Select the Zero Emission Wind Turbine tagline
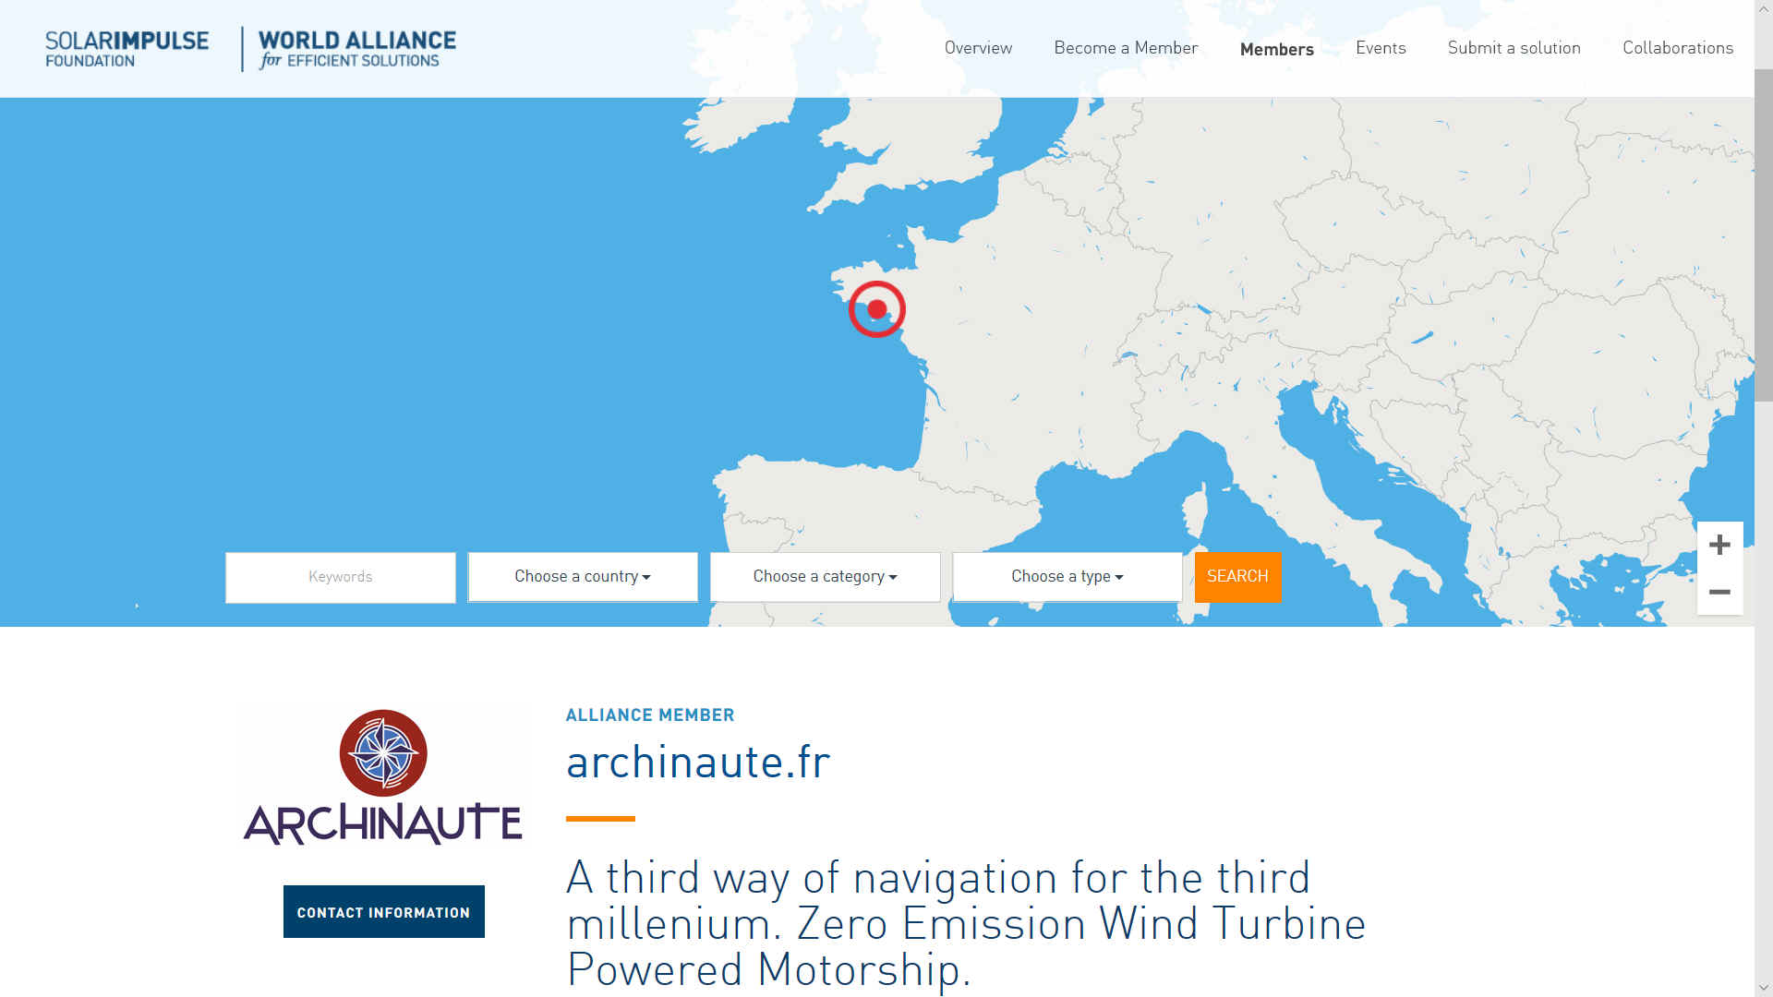The image size is (1773, 997). point(966,923)
